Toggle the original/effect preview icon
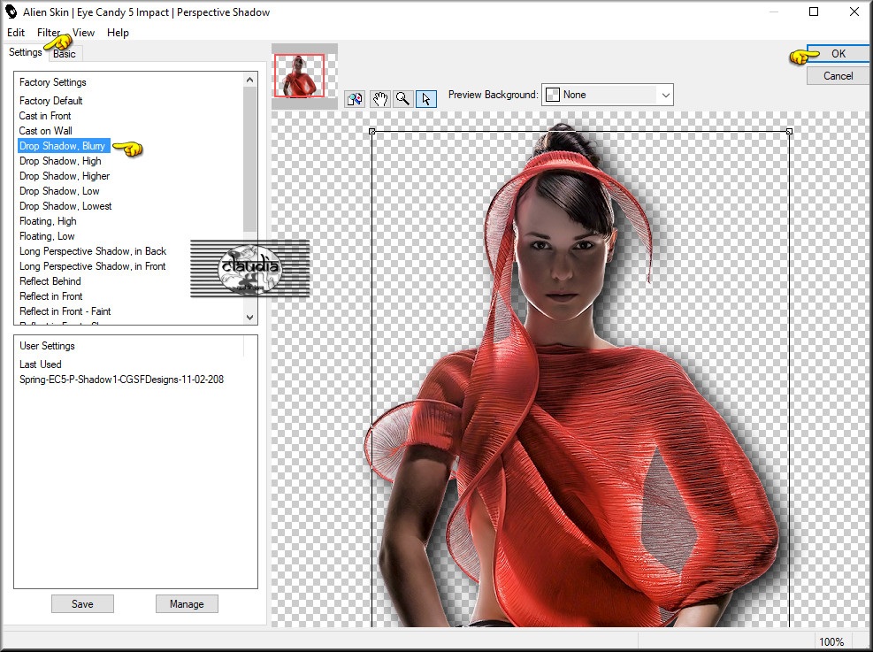873x652 pixels. pos(354,99)
